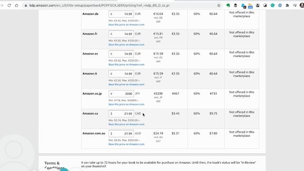The image size is (304, 171).
Task: Go to the browser home page icon
Action: tap(17, 5)
